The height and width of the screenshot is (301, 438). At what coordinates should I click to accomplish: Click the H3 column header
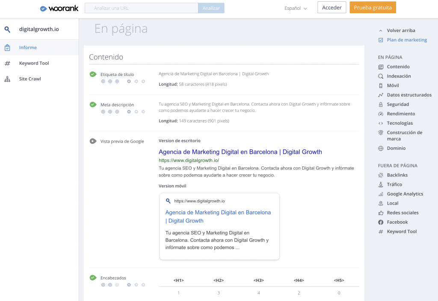259,281
